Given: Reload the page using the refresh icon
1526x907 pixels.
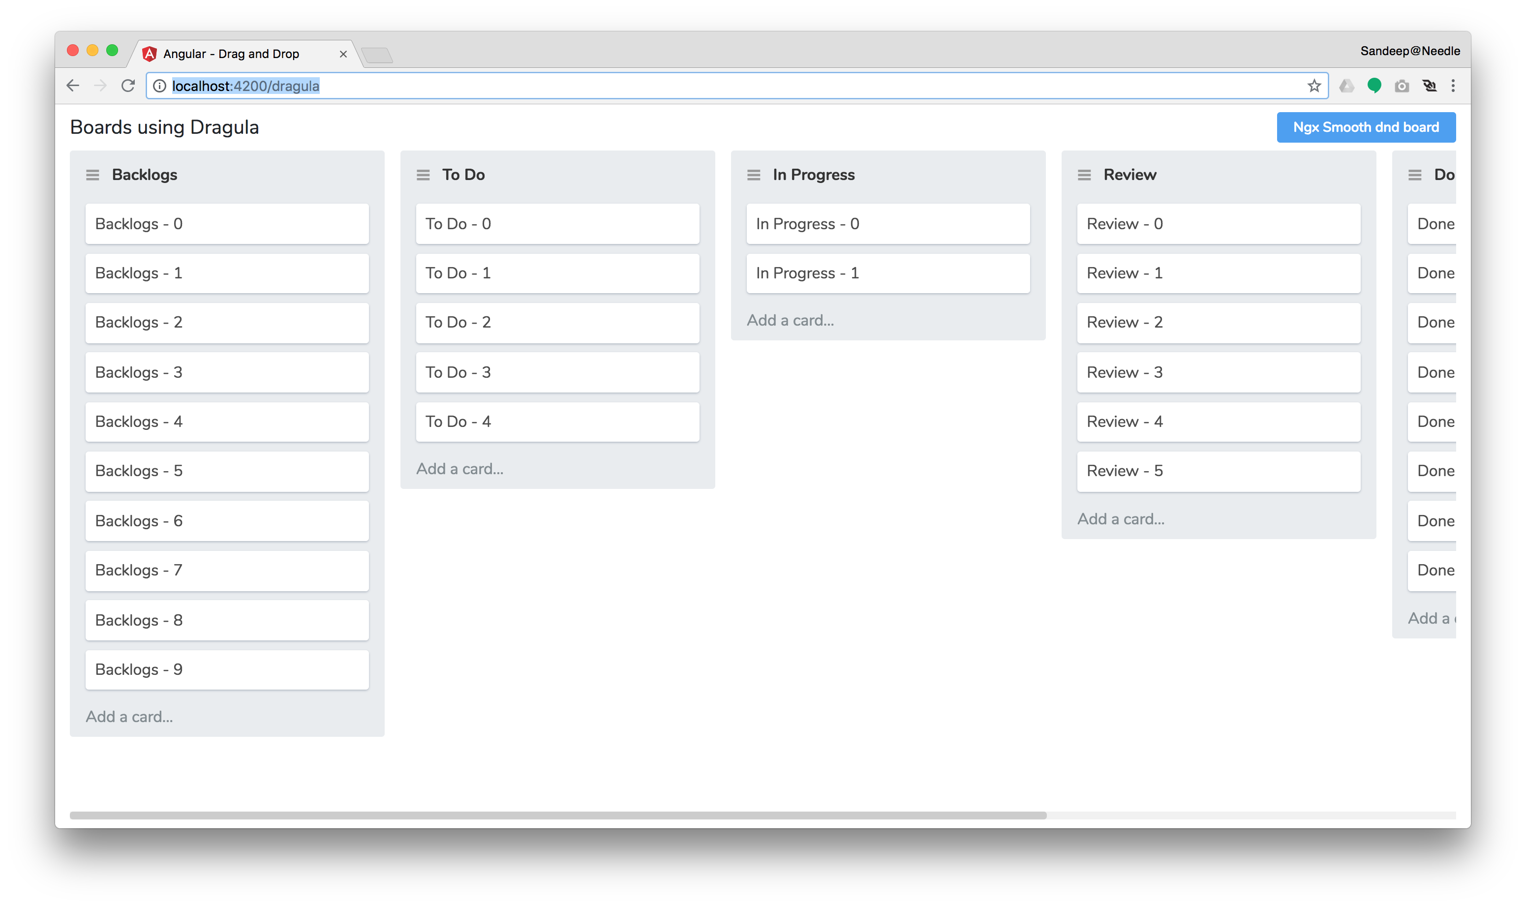Looking at the screenshot, I should [128, 86].
